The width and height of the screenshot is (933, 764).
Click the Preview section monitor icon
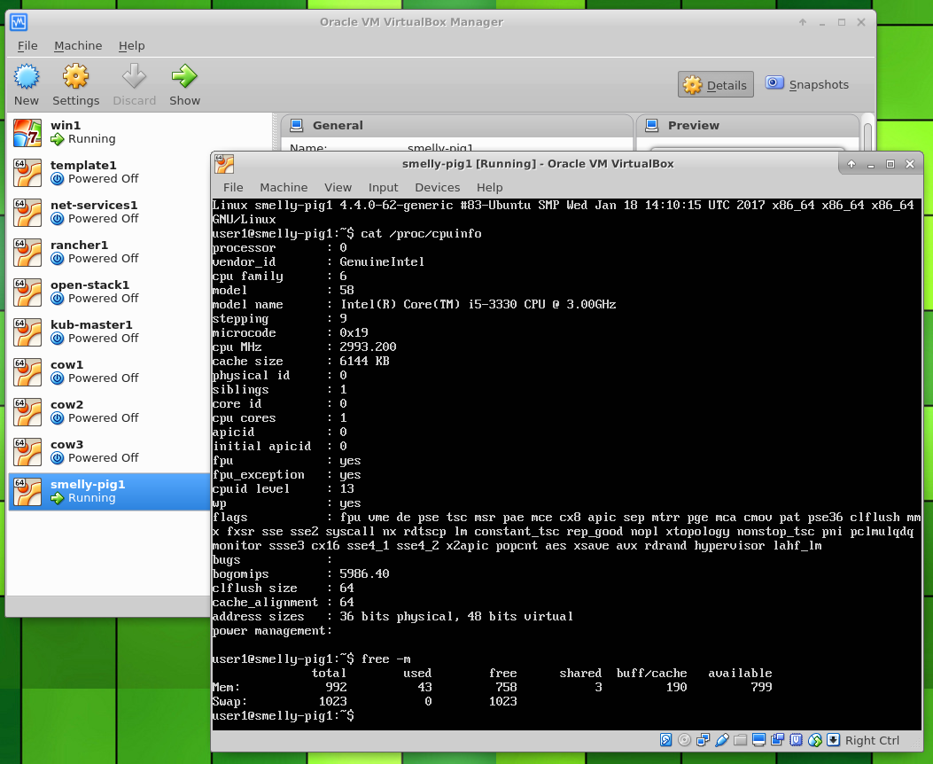pos(651,126)
